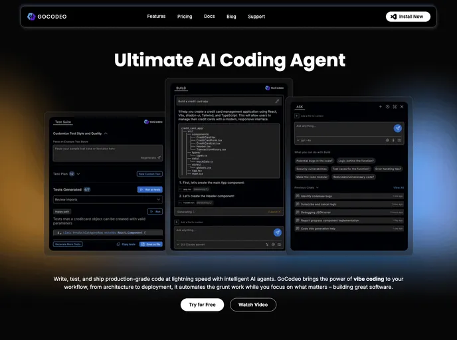The height and width of the screenshot is (340, 457).
Task: Click the history clock icon in Ask panel
Action: pyautogui.click(x=387, y=107)
